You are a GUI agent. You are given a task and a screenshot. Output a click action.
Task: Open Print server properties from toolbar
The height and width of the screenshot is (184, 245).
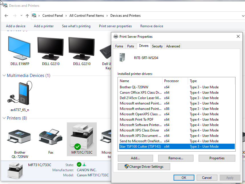coord(115,26)
